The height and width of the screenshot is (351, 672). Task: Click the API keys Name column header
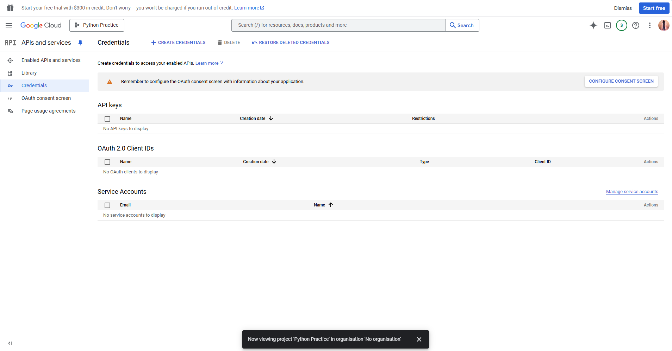pos(126,119)
